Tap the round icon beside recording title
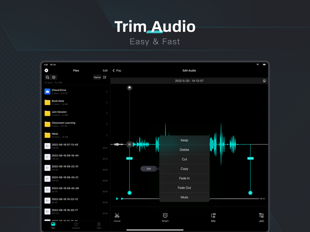Image resolution: width=310 pixels, height=232 pixels. pyautogui.click(x=264, y=81)
